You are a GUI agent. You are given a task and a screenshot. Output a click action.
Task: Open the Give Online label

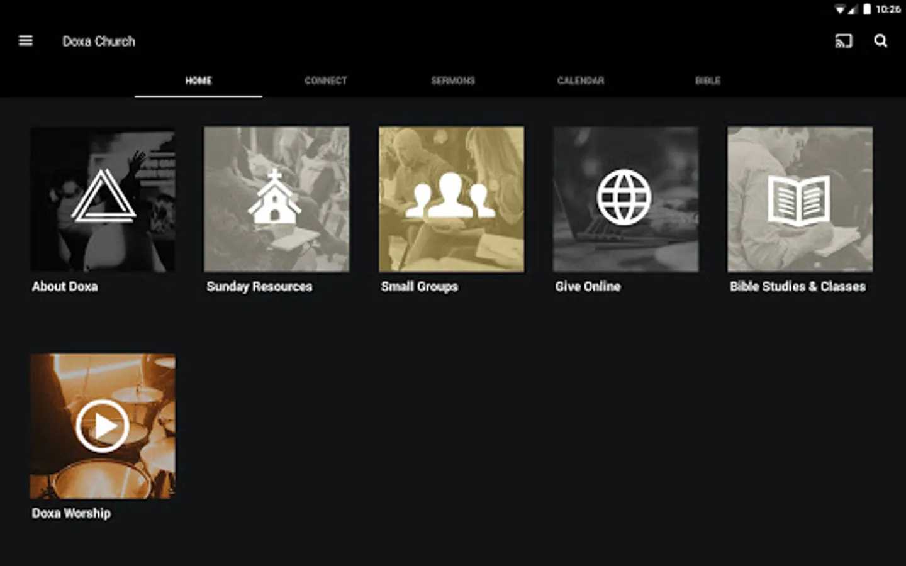[588, 287]
